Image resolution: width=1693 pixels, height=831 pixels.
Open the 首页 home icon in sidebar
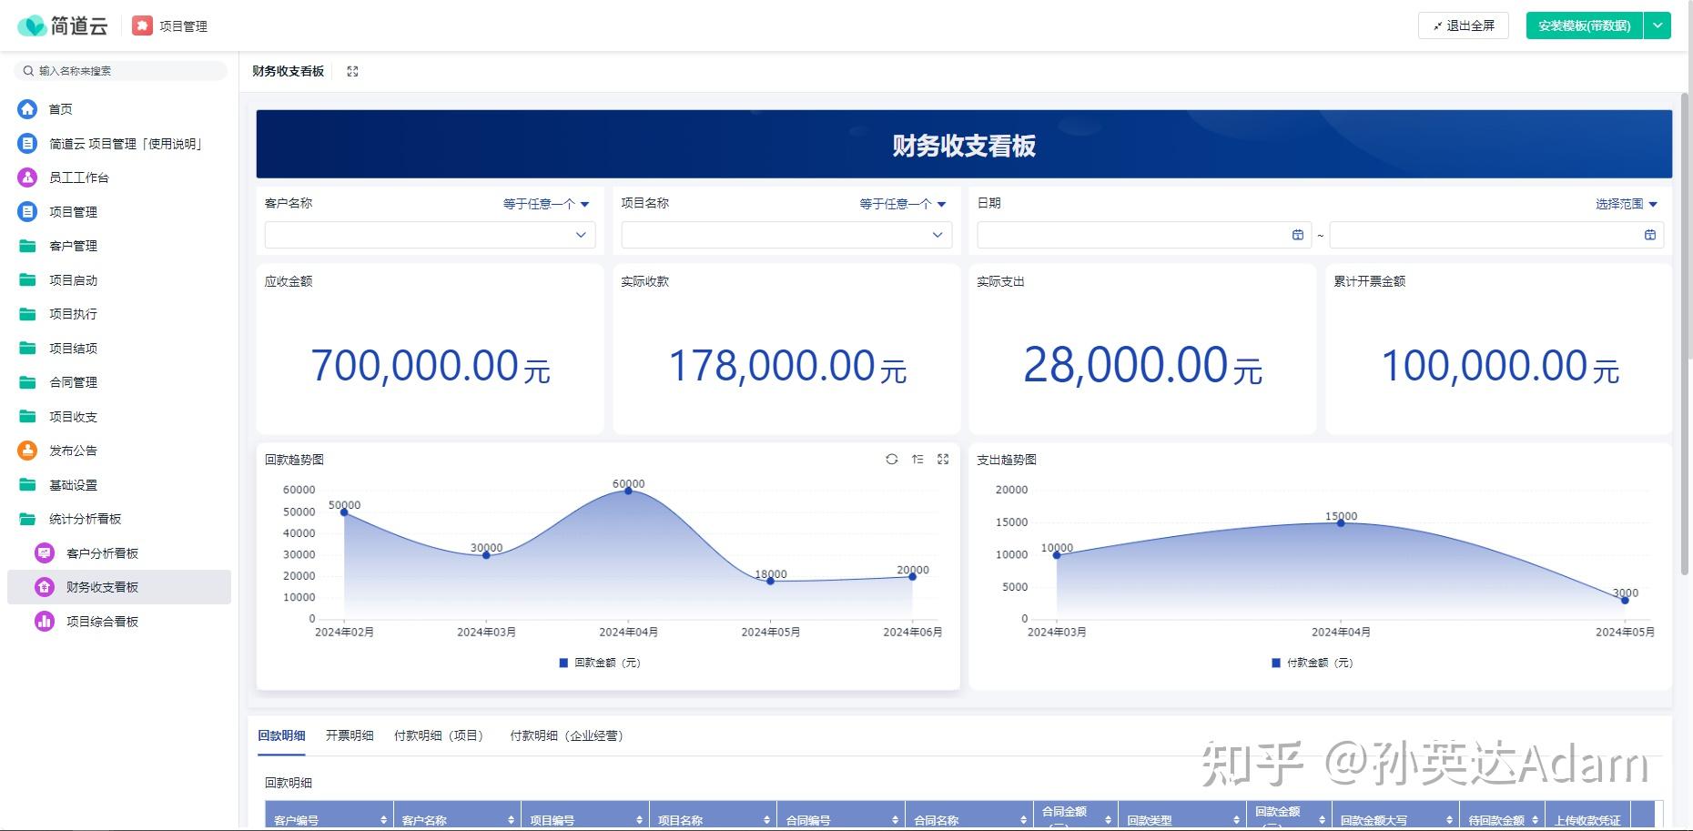28,109
